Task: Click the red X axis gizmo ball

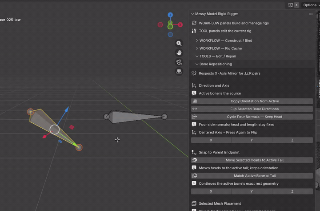Action: coord(180,25)
